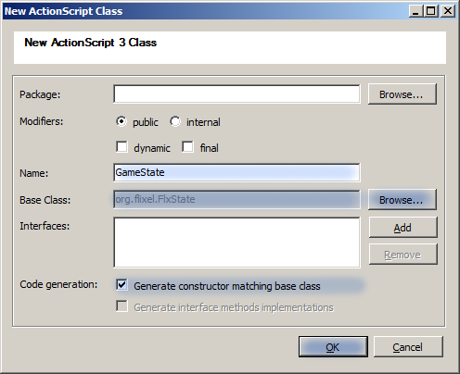The image size is (460, 374).
Task: Confirm the dialog with OK
Action: 333,347
